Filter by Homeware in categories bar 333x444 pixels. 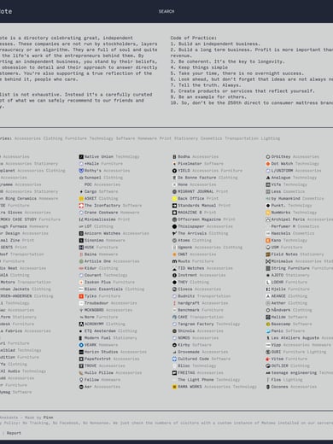pyautogui.click(x=147, y=138)
